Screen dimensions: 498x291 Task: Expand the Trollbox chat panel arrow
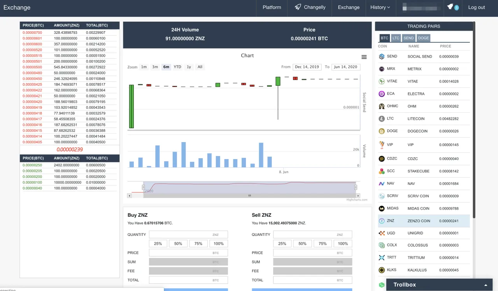coord(486,285)
